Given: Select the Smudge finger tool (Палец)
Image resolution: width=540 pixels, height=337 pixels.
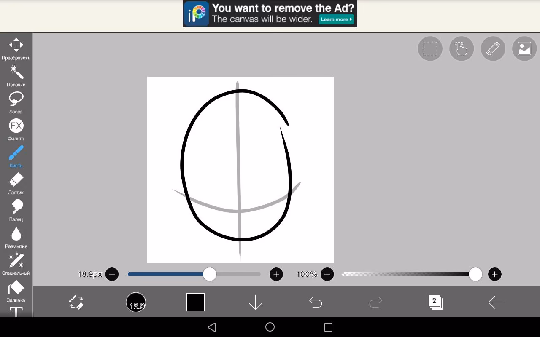Looking at the screenshot, I should tap(16, 211).
